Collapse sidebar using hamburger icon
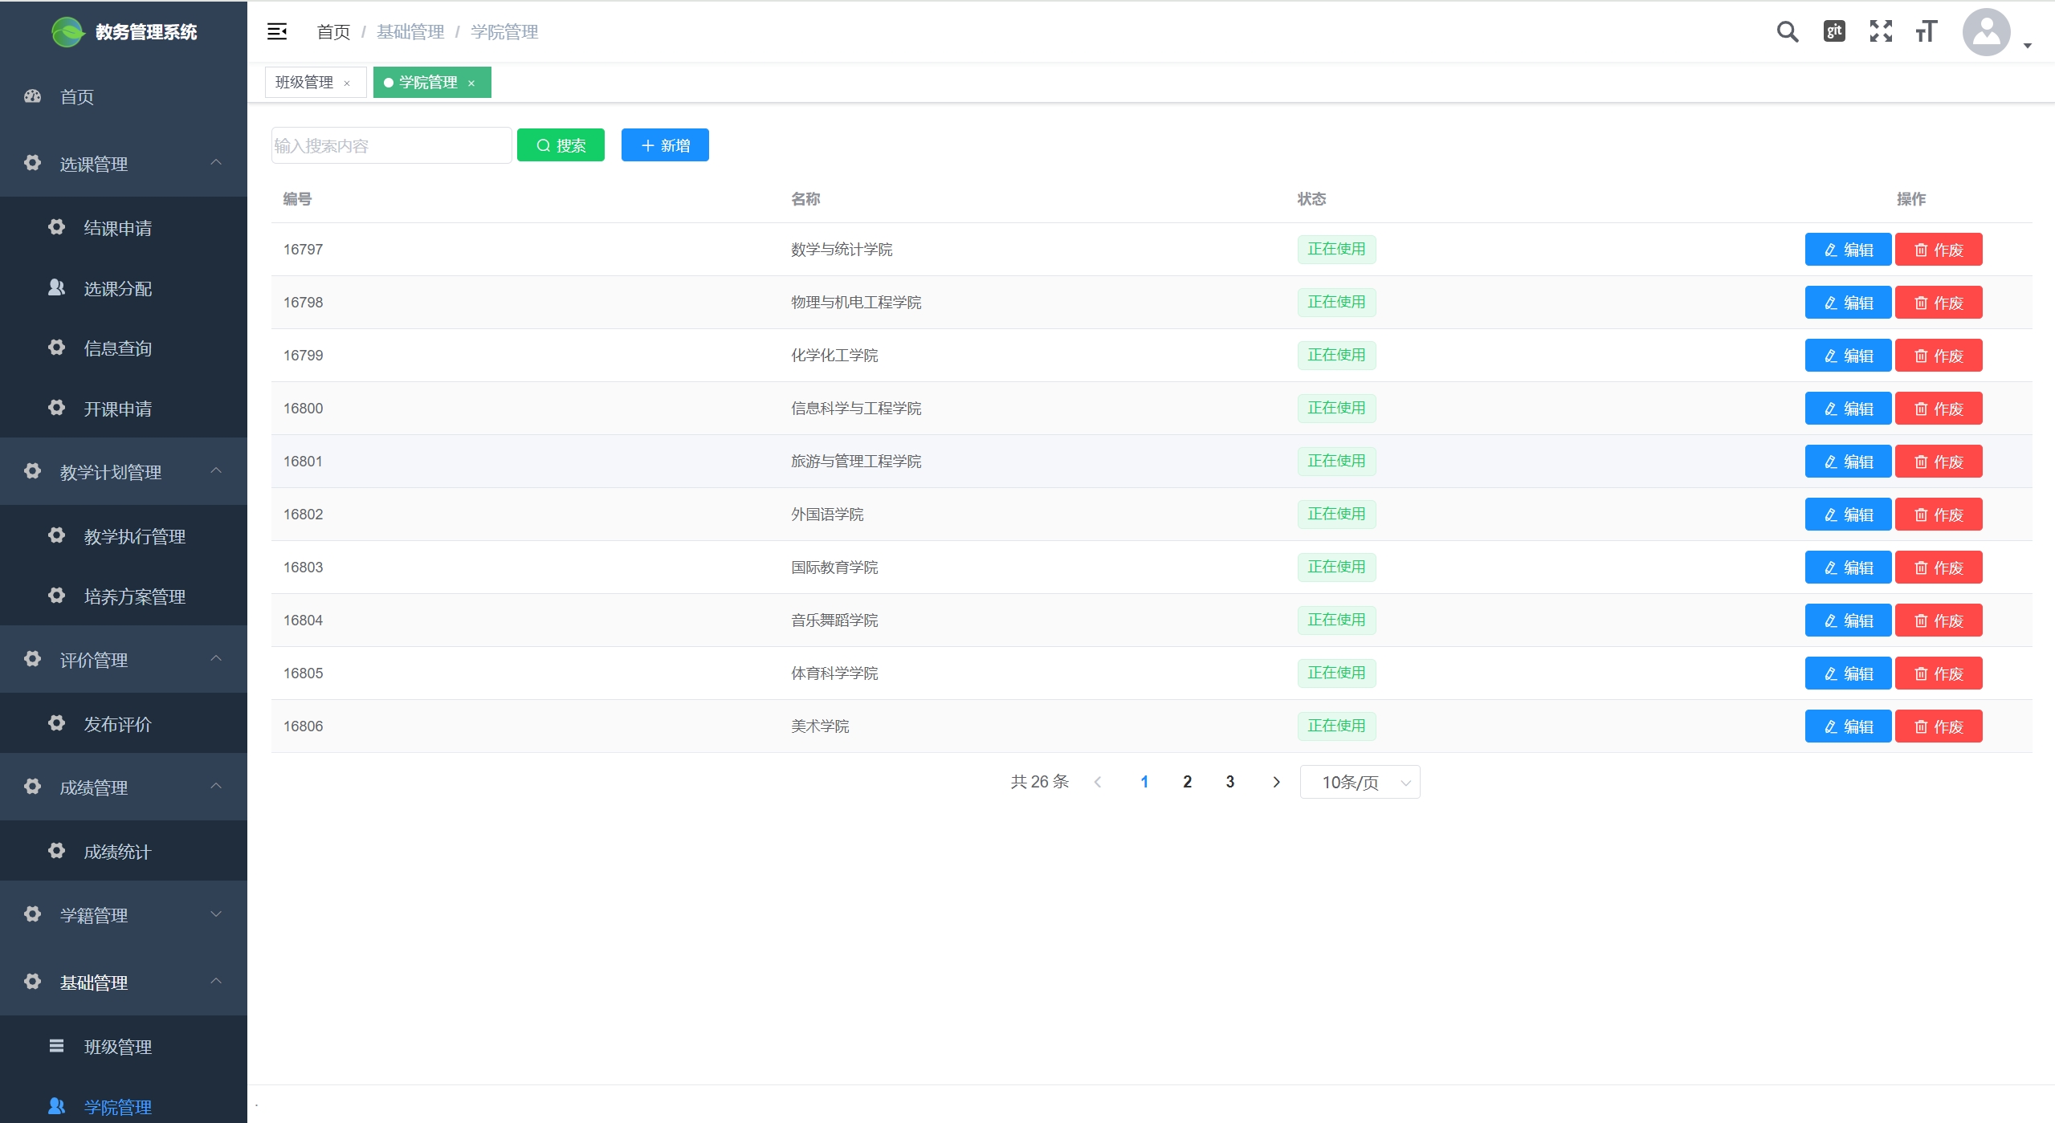This screenshot has height=1123, width=2055. click(x=277, y=31)
